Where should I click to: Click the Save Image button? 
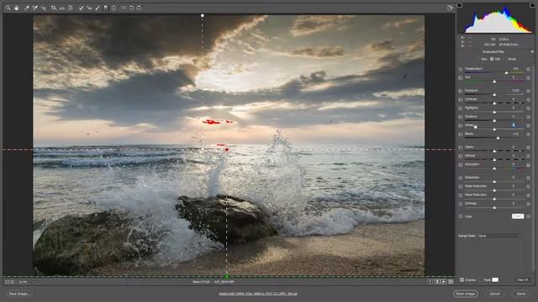point(19,294)
